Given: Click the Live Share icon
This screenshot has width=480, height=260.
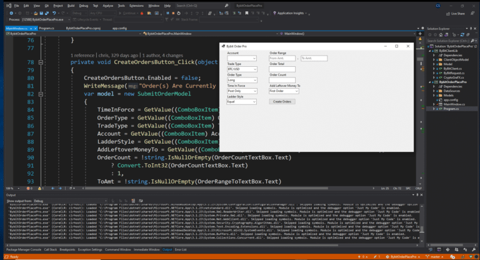Looking at the screenshot, I should click(x=448, y=14).
